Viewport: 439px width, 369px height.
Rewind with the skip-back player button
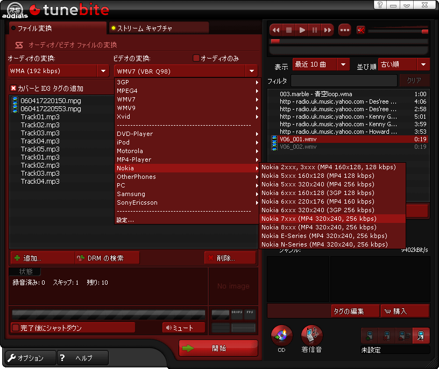[276, 30]
